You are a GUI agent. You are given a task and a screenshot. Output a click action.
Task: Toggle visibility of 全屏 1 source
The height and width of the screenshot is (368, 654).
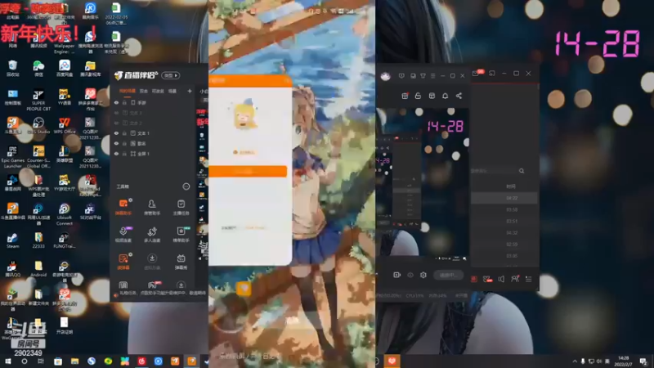click(116, 154)
